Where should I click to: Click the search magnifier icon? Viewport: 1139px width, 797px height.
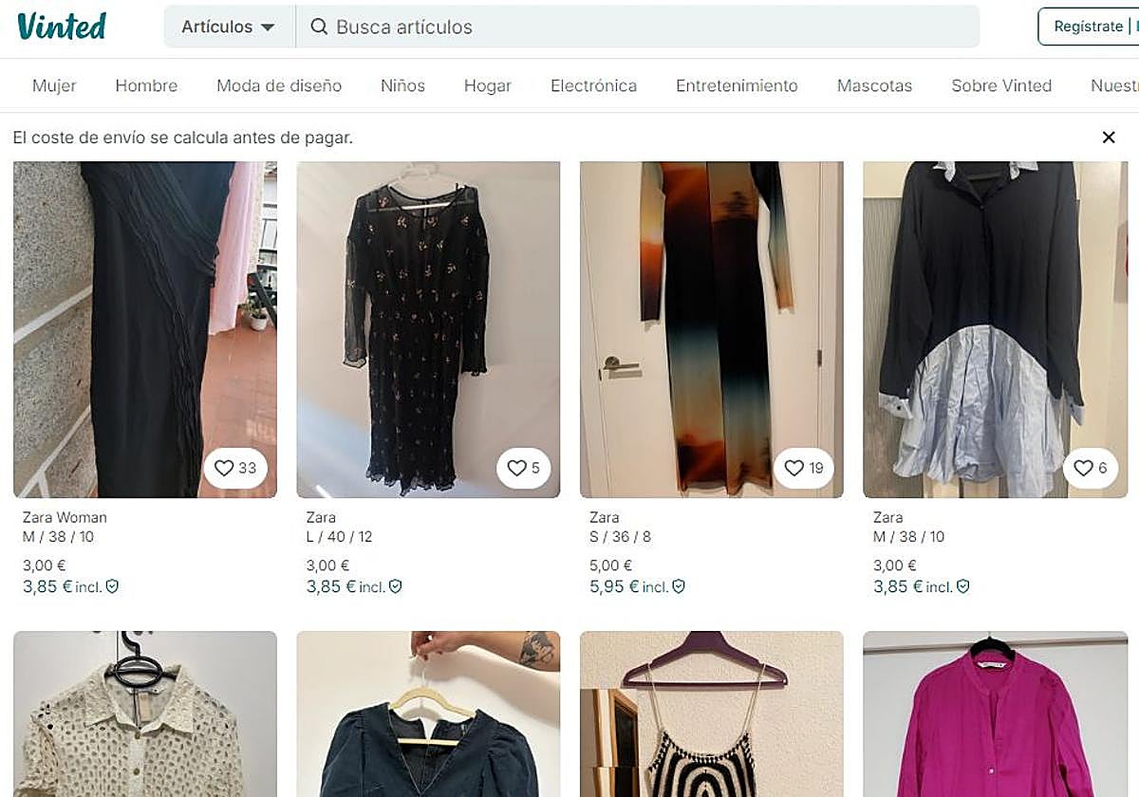pyautogui.click(x=319, y=27)
